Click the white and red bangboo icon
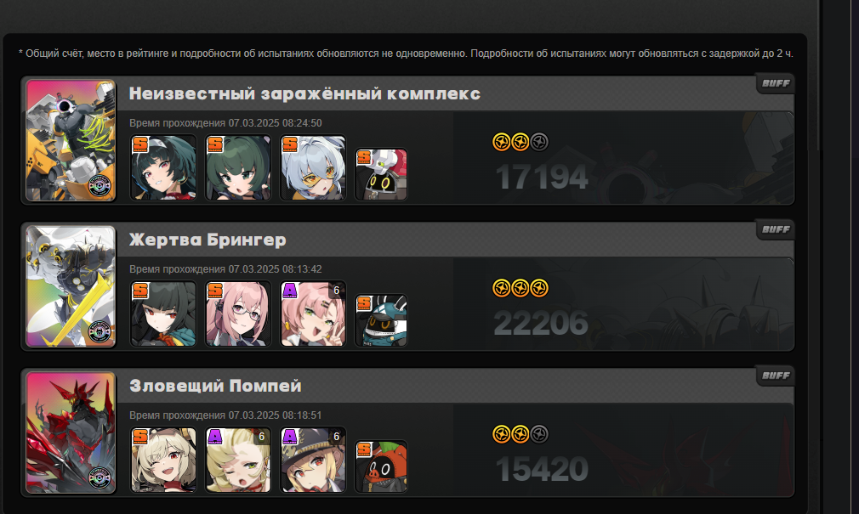Screen dimensions: 859x514 [381, 174]
